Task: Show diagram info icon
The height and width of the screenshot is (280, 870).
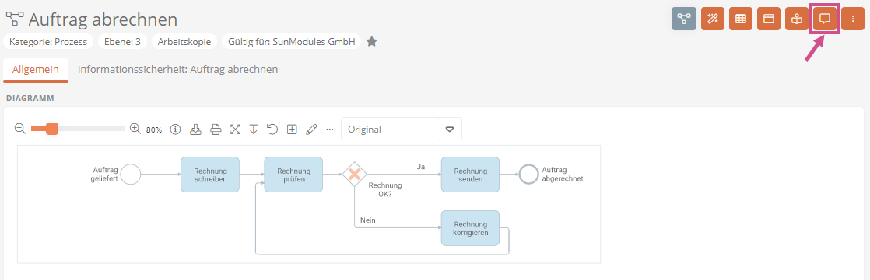Action: 176,130
